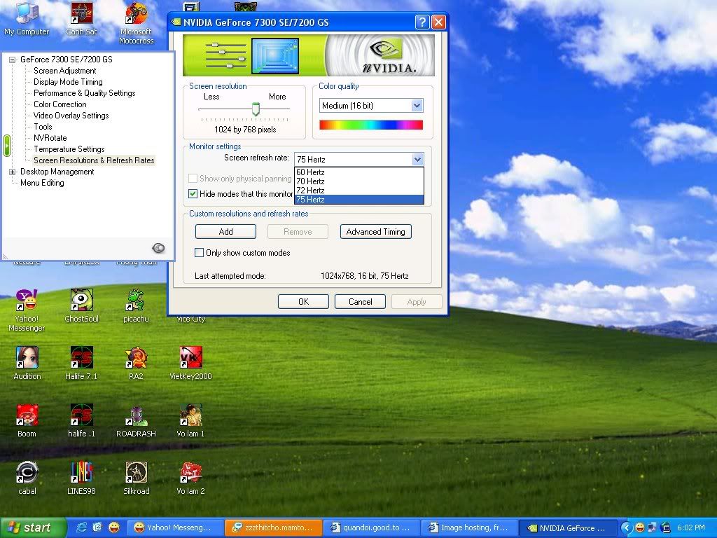Confirm settings with OK button
The width and height of the screenshot is (717, 538).
[303, 301]
